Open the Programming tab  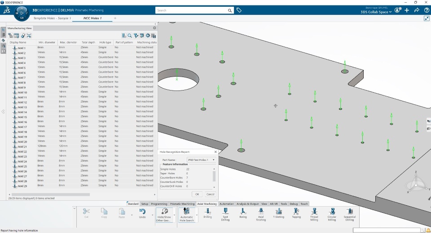coord(159,203)
